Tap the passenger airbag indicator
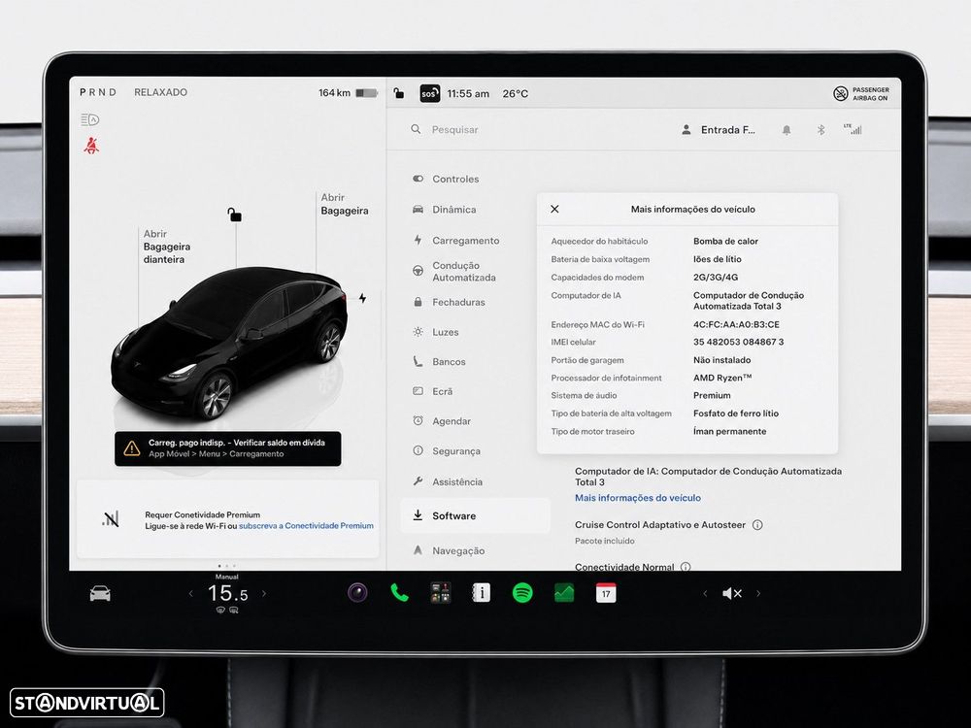The width and height of the screenshot is (971, 728). point(860,93)
